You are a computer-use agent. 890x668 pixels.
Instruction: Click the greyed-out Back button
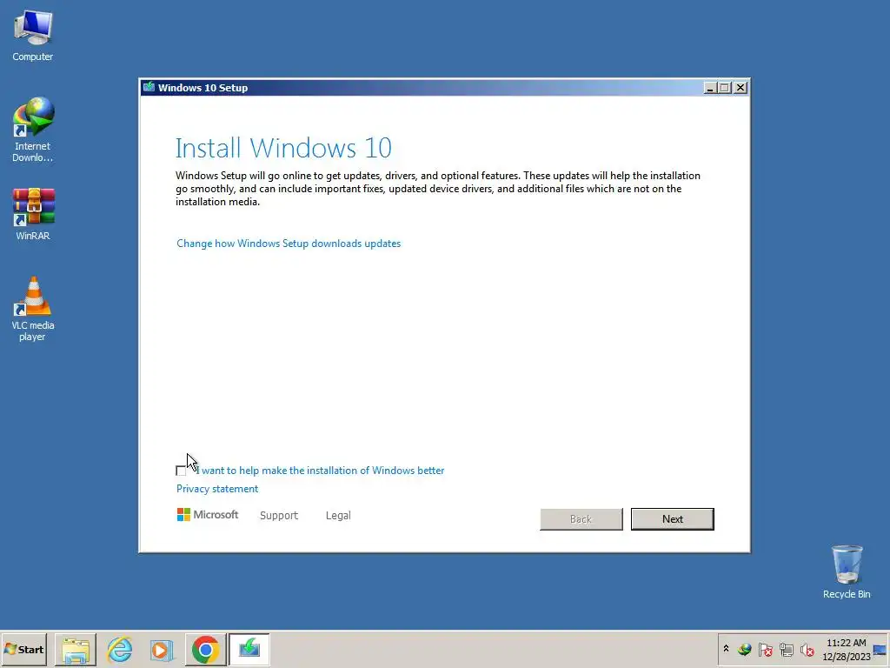(581, 518)
